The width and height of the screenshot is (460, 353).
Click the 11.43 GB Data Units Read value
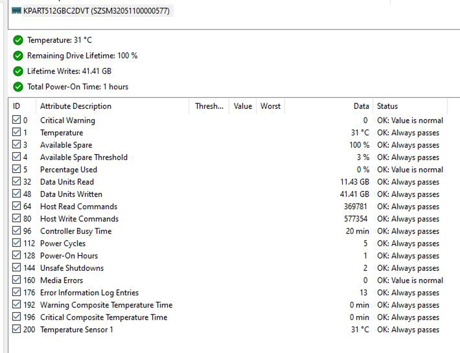click(x=355, y=182)
